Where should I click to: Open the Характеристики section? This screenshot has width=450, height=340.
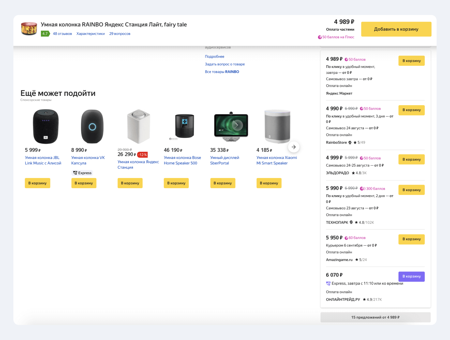[x=91, y=34]
